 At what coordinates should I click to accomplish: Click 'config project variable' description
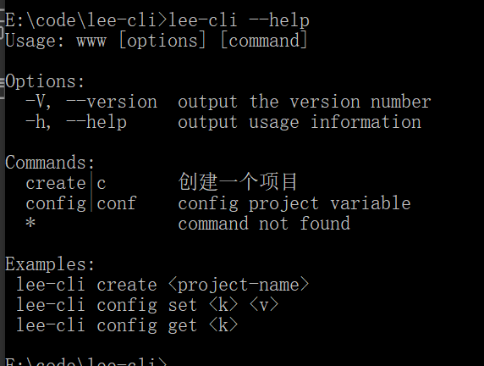coord(294,203)
